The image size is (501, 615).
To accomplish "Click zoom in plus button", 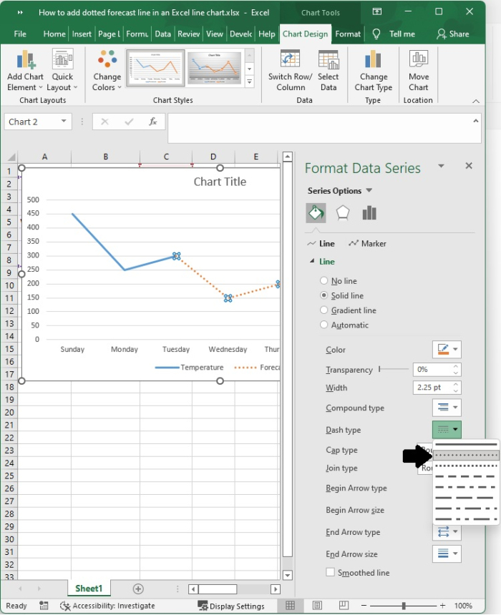I will click(442, 606).
